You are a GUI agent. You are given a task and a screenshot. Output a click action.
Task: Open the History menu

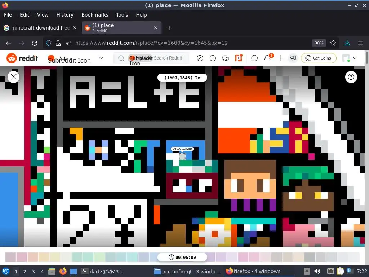click(65, 15)
